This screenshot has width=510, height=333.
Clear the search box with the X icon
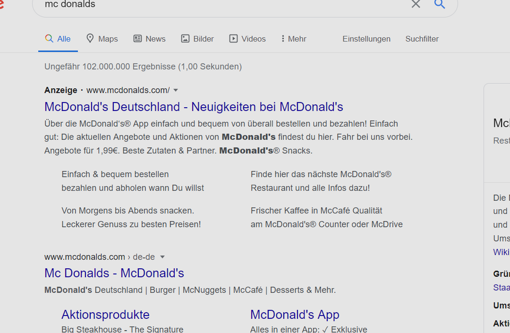(416, 4)
